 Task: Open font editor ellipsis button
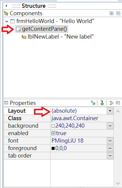click(110, 141)
